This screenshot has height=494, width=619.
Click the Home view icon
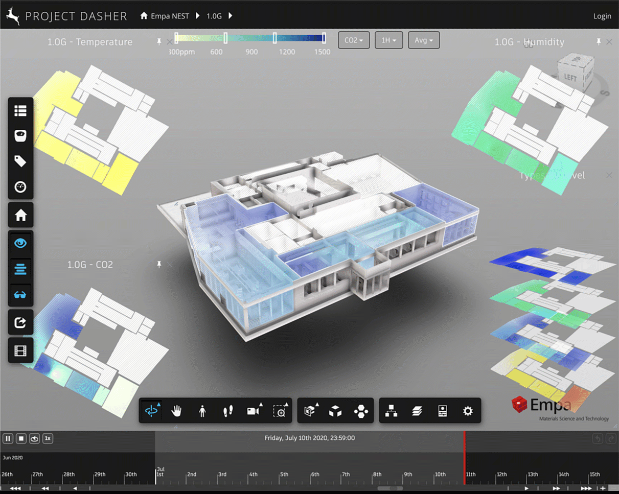click(21, 215)
